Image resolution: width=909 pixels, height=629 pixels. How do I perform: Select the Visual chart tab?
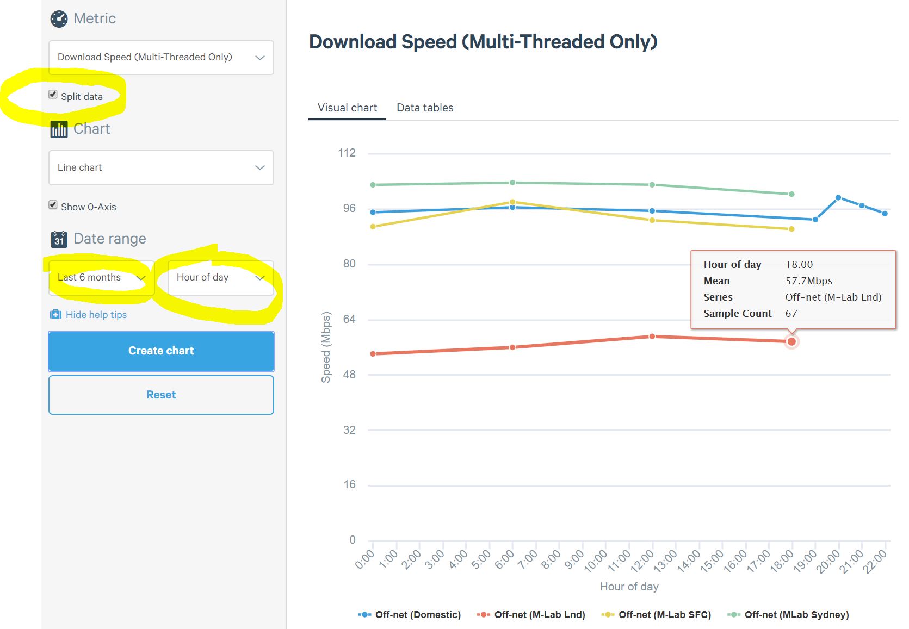click(347, 108)
